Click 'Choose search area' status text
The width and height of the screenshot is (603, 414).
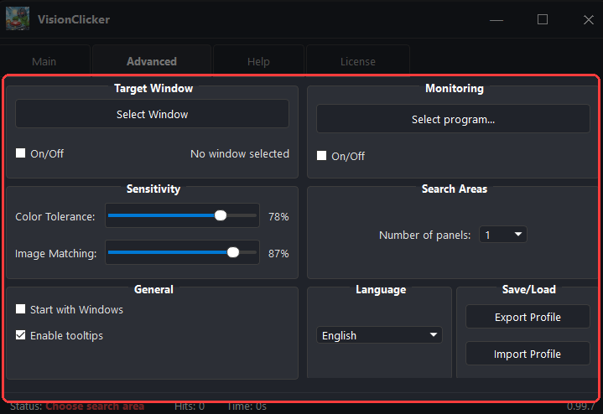(x=95, y=406)
